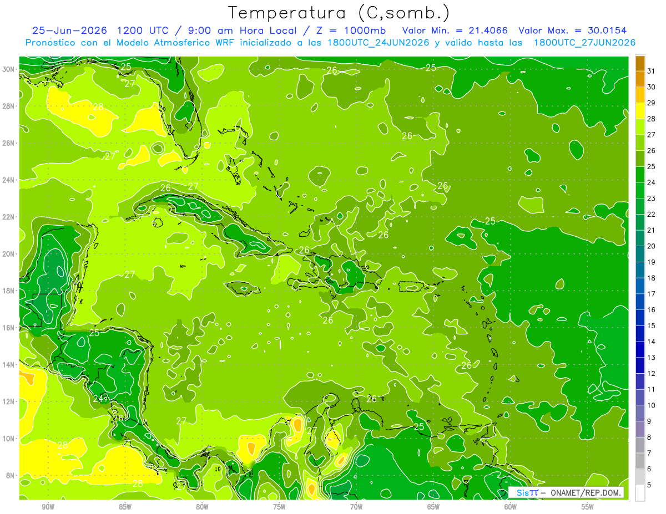Click the 10N latitude axis label
Image resolution: width=666 pixels, height=514 pixels.
click(x=9, y=439)
